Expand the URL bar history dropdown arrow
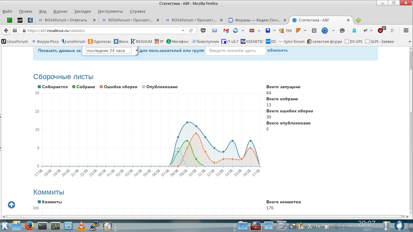Screen dimensions: 413x232 (x=183, y=31)
